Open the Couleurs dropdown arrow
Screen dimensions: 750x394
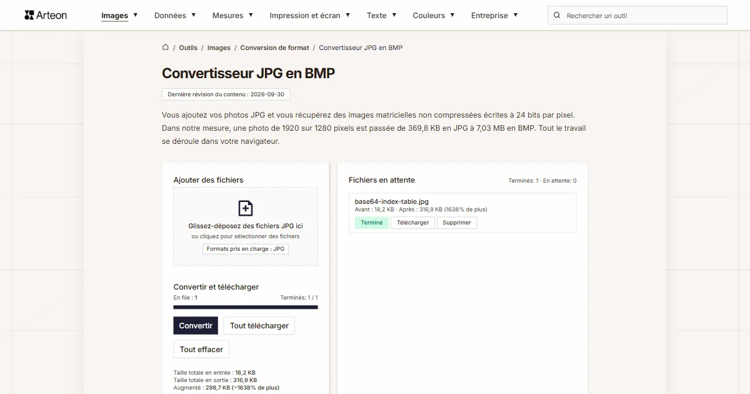(x=452, y=15)
